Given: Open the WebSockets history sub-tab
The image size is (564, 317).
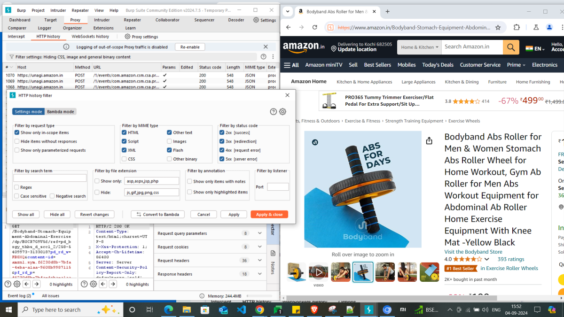Looking at the screenshot, I should click(x=90, y=37).
